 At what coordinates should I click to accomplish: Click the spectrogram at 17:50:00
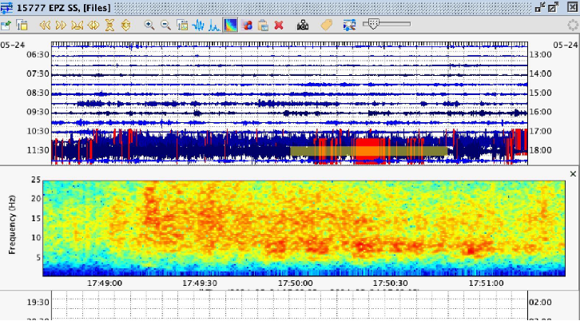pos(295,228)
